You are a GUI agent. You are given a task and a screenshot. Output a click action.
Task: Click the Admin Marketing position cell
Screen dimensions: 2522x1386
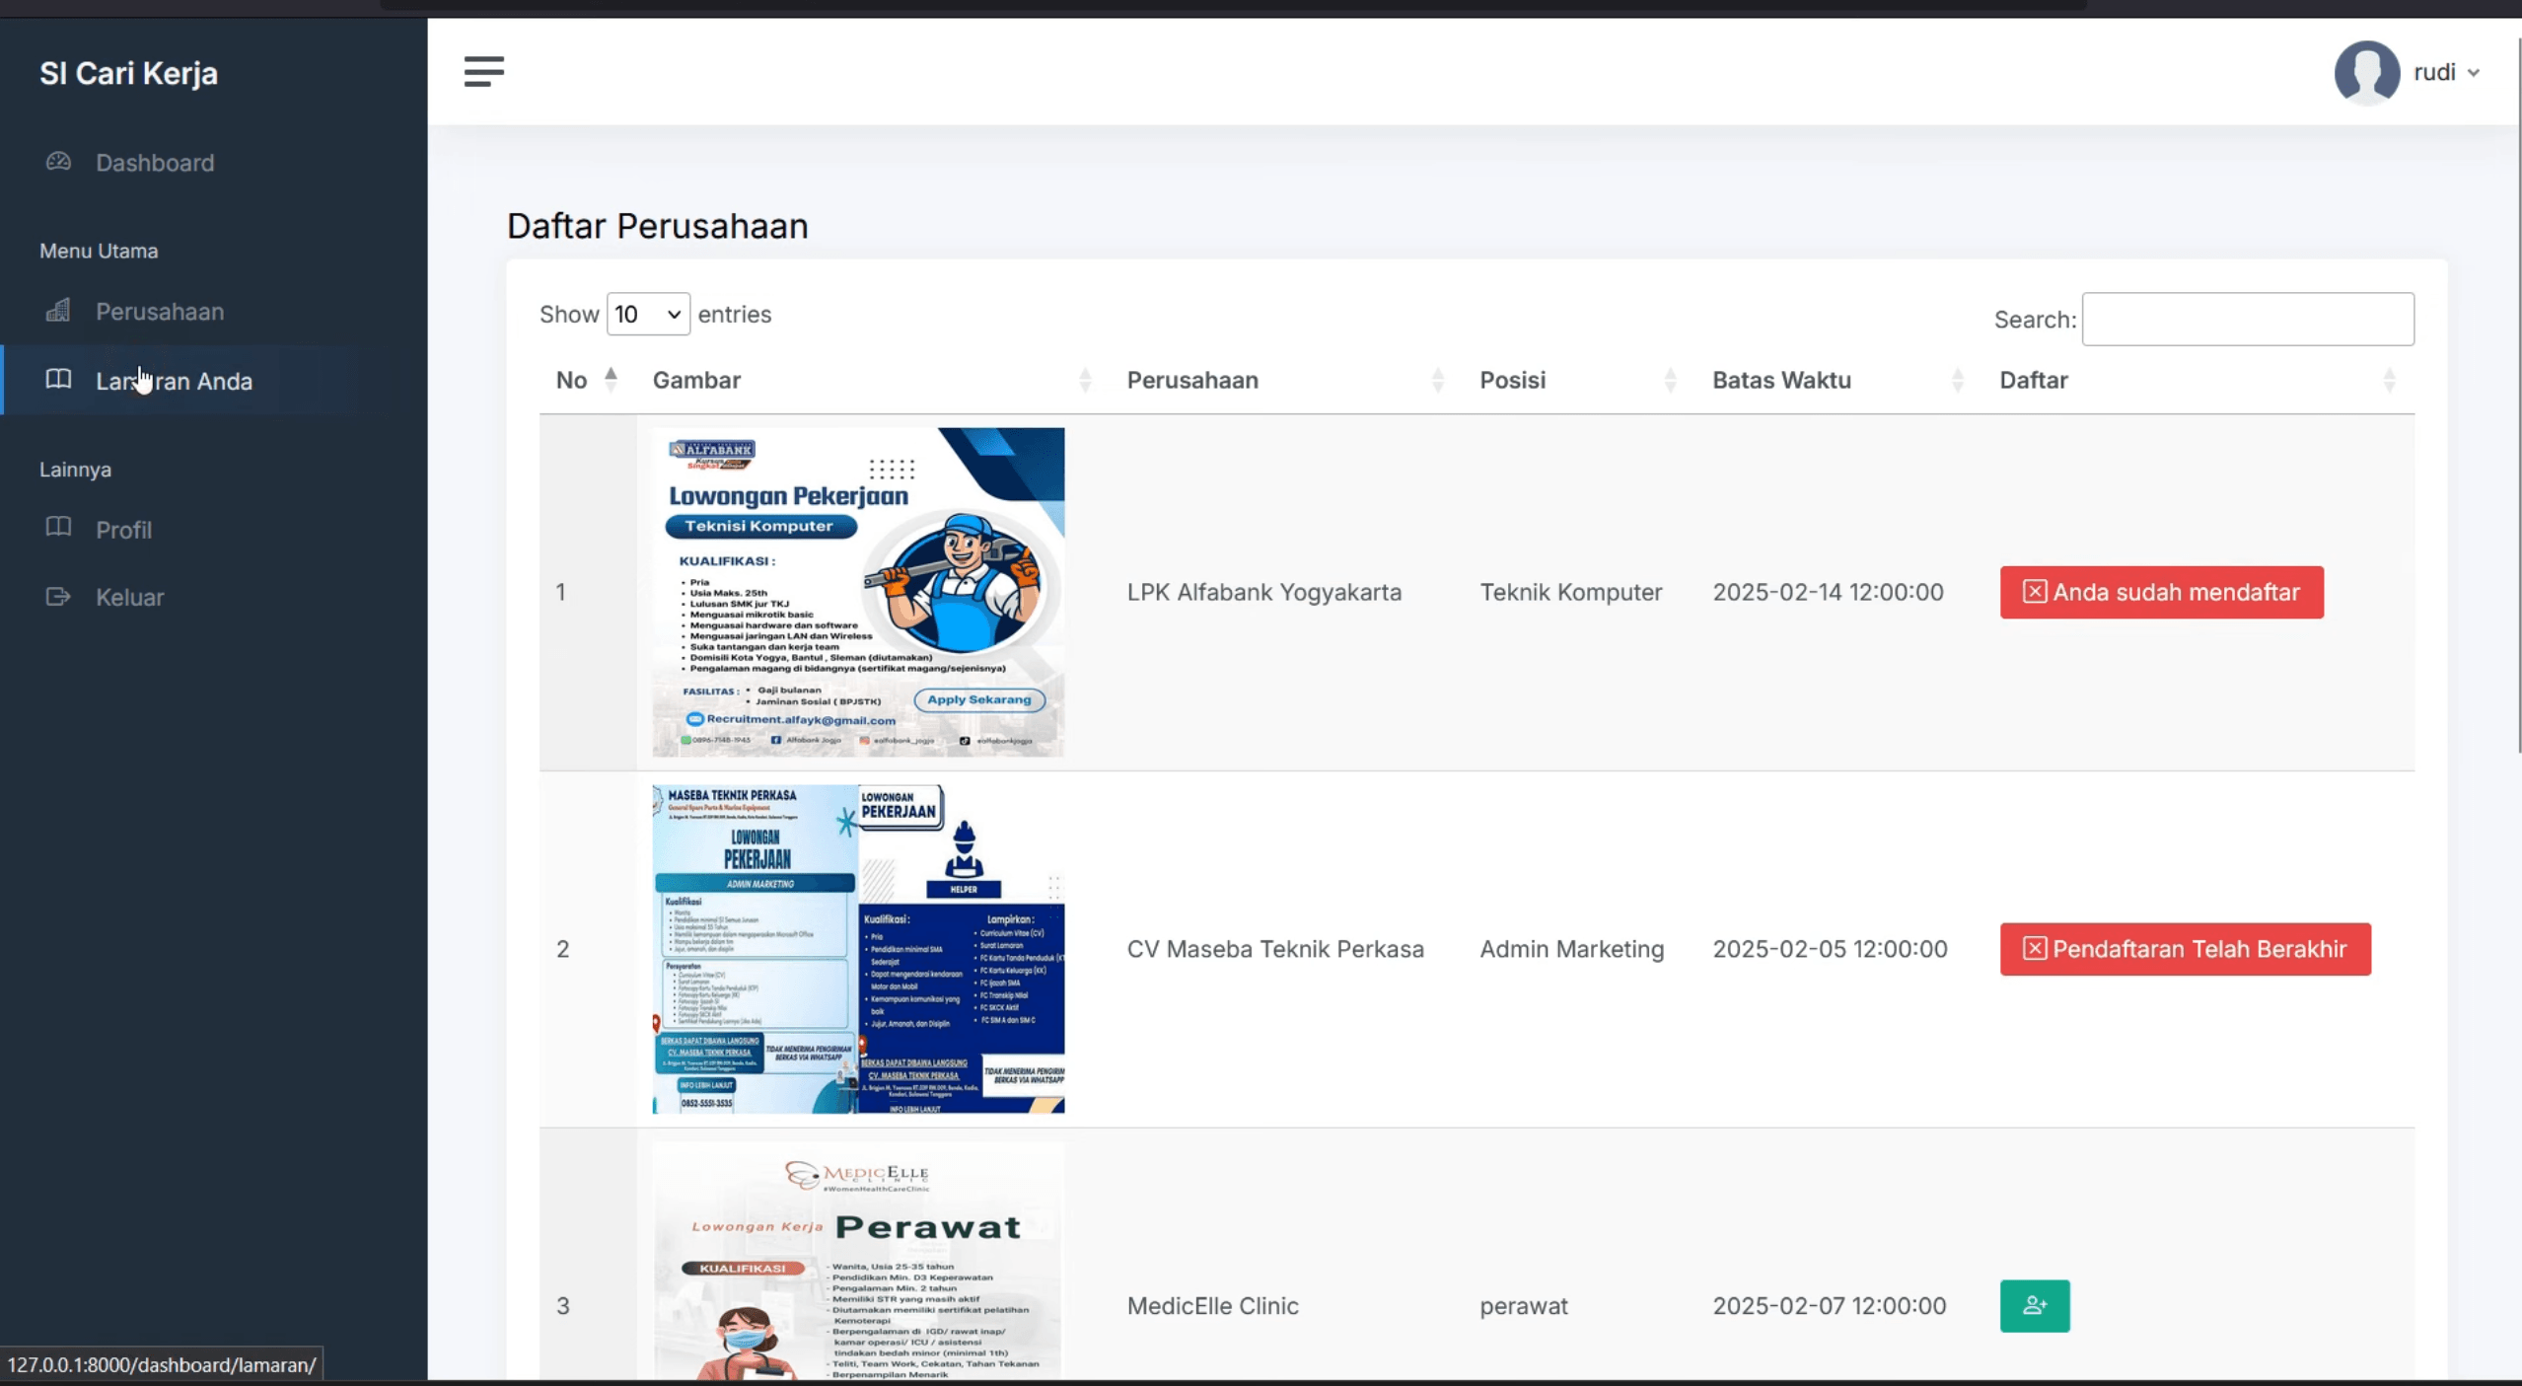1571,949
